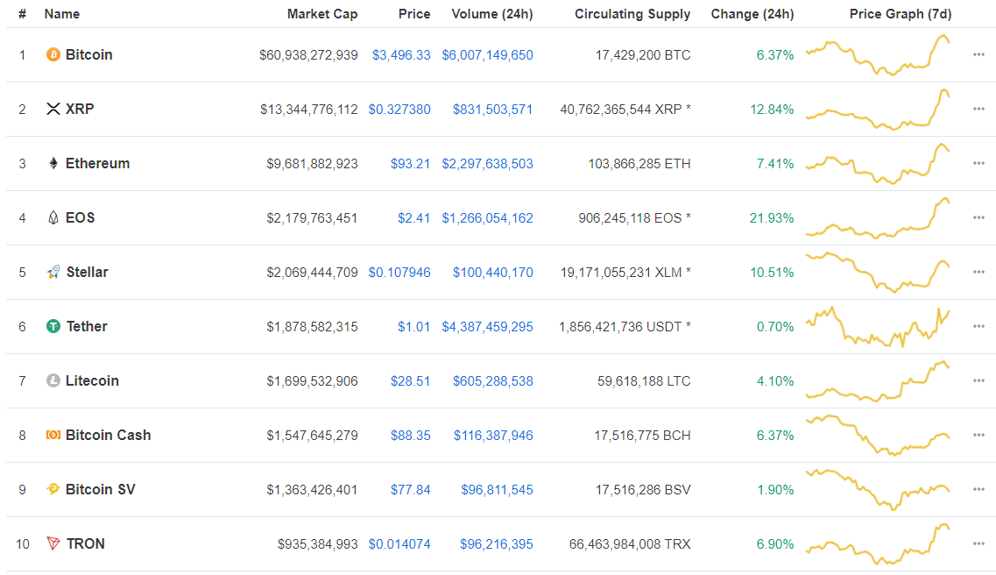The width and height of the screenshot is (996, 575).
Task: Sort by Circulating Supply column header
Action: pyautogui.click(x=632, y=14)
